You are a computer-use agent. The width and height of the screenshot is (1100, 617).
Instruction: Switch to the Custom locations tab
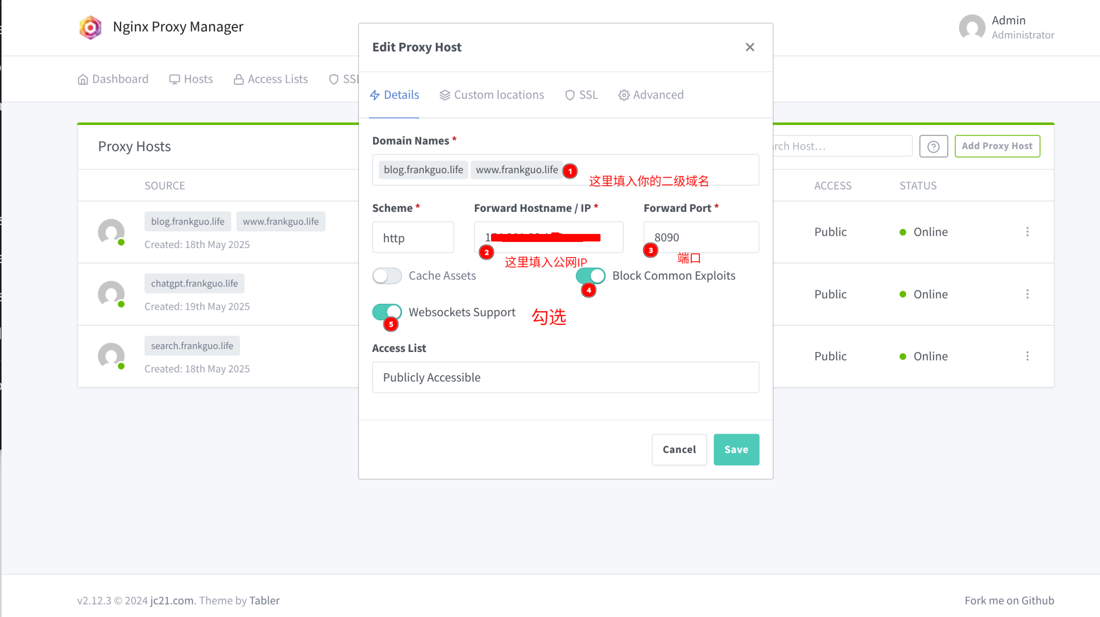(x=492, y=95)
